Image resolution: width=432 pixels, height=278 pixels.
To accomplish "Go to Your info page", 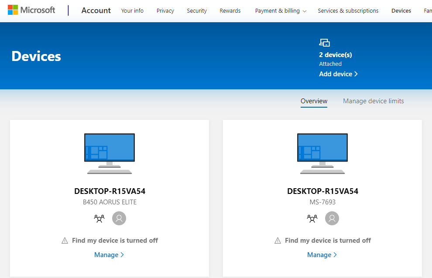I will pos(132,11).
